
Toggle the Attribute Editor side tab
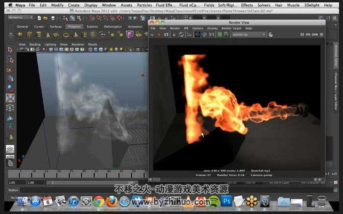coord(336,55)
